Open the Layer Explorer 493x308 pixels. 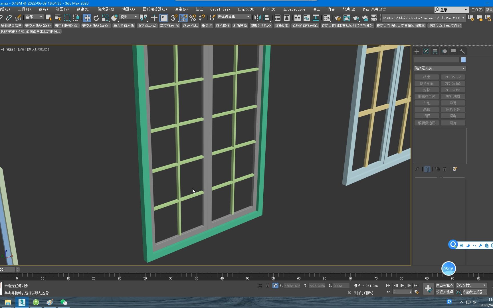point(286,18)
